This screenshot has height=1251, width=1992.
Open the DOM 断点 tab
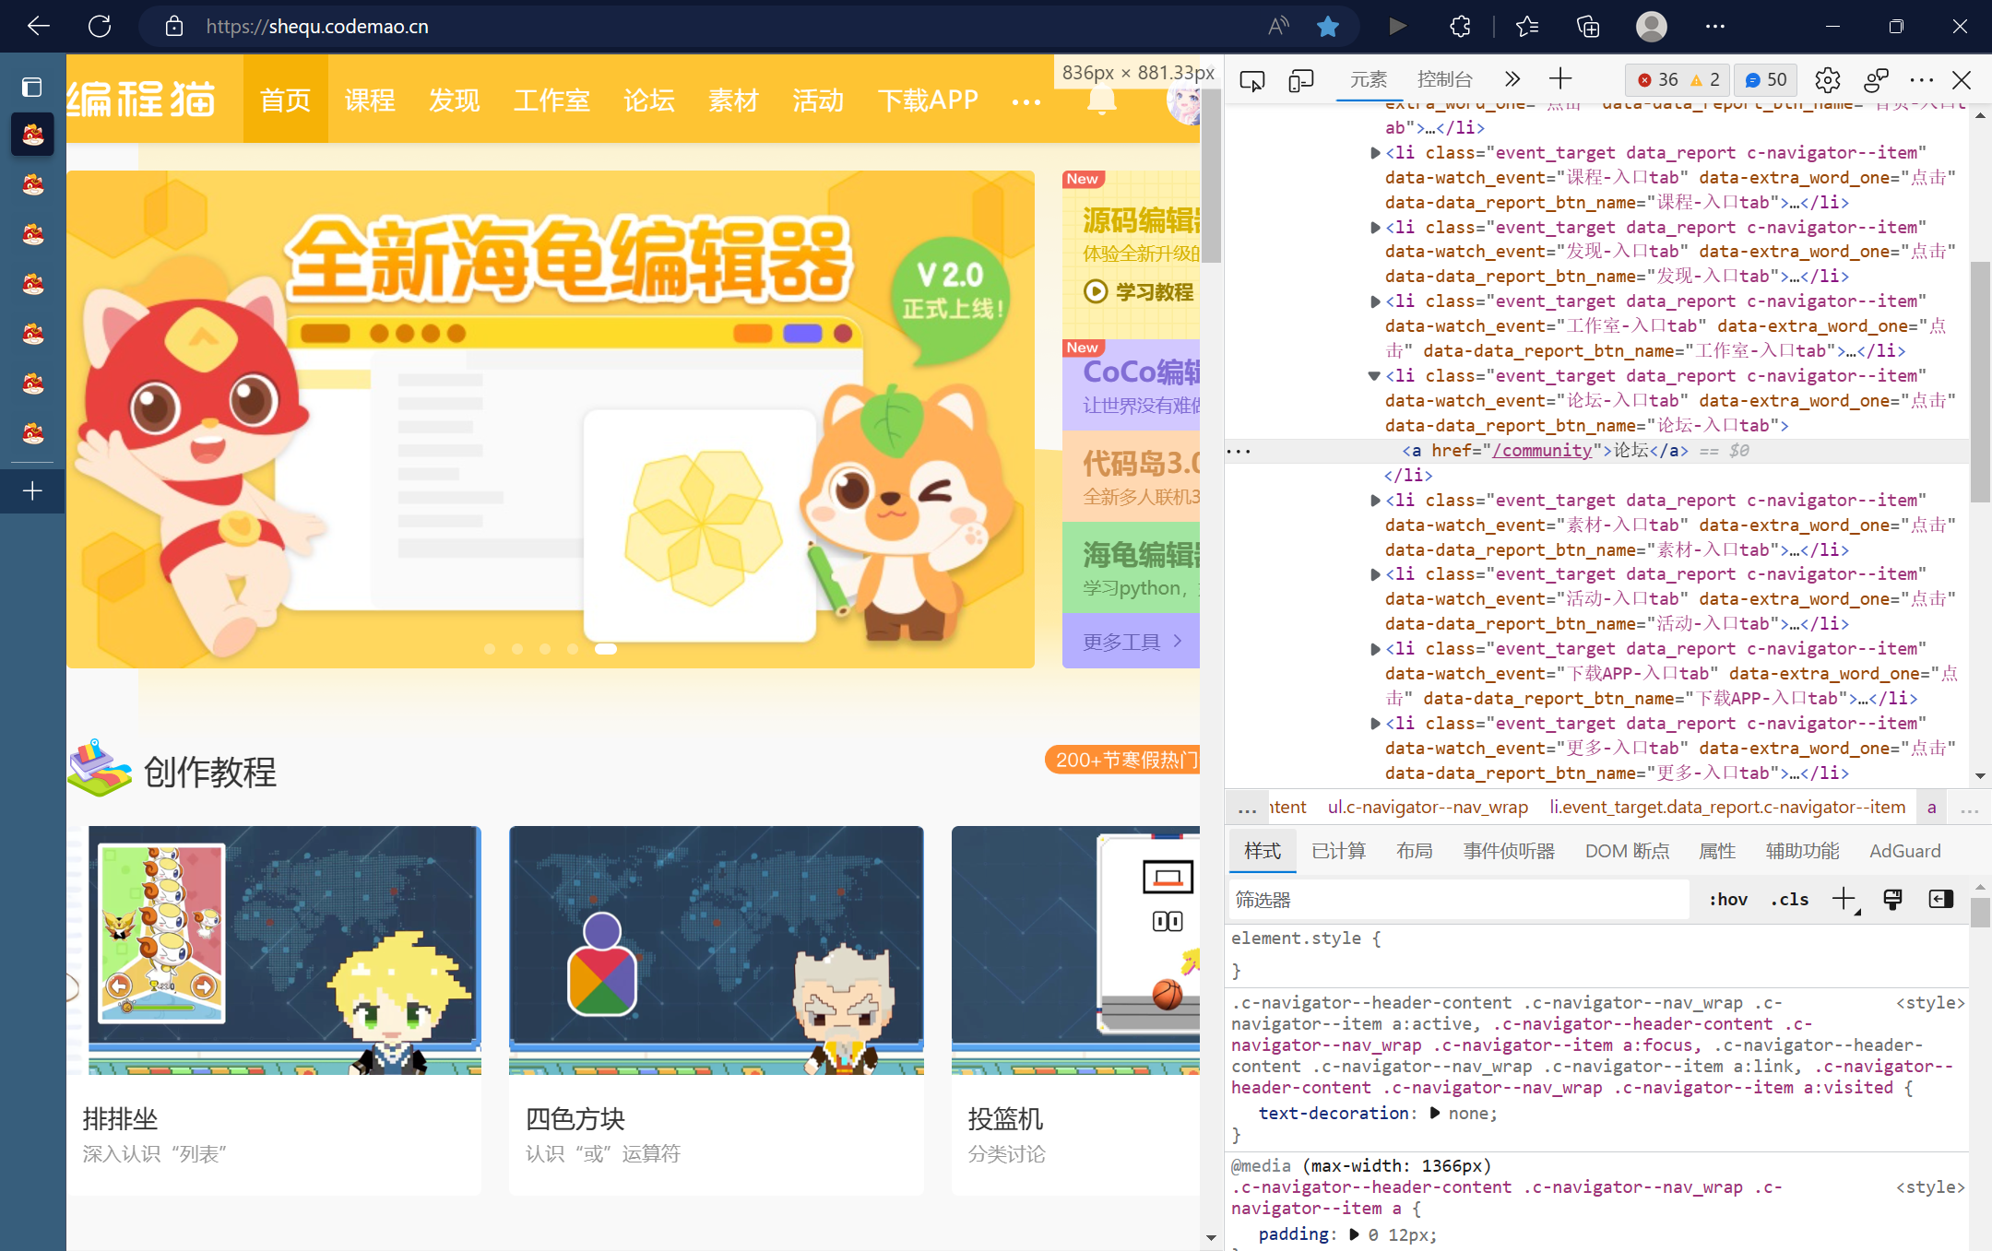click(1627, 851)
